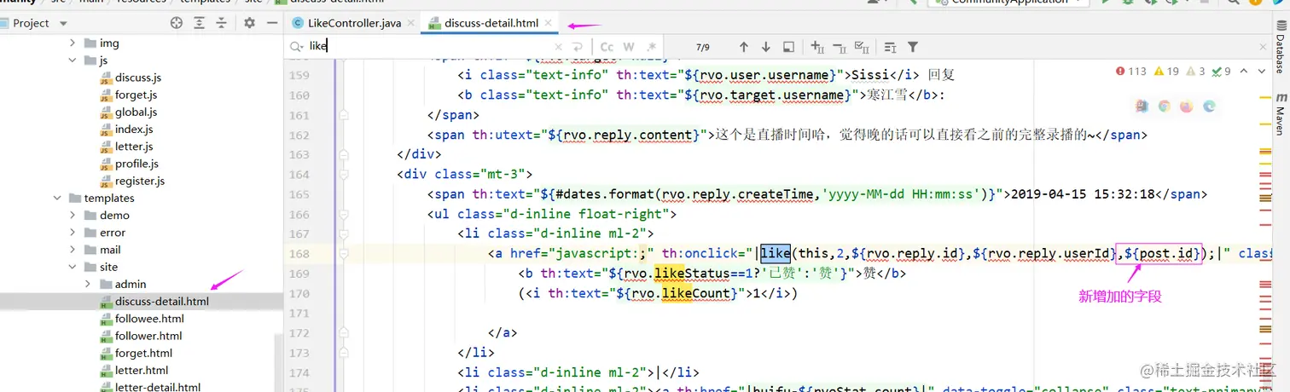
Task: Open in Firefox browser icon
Action: [1187, 107]
